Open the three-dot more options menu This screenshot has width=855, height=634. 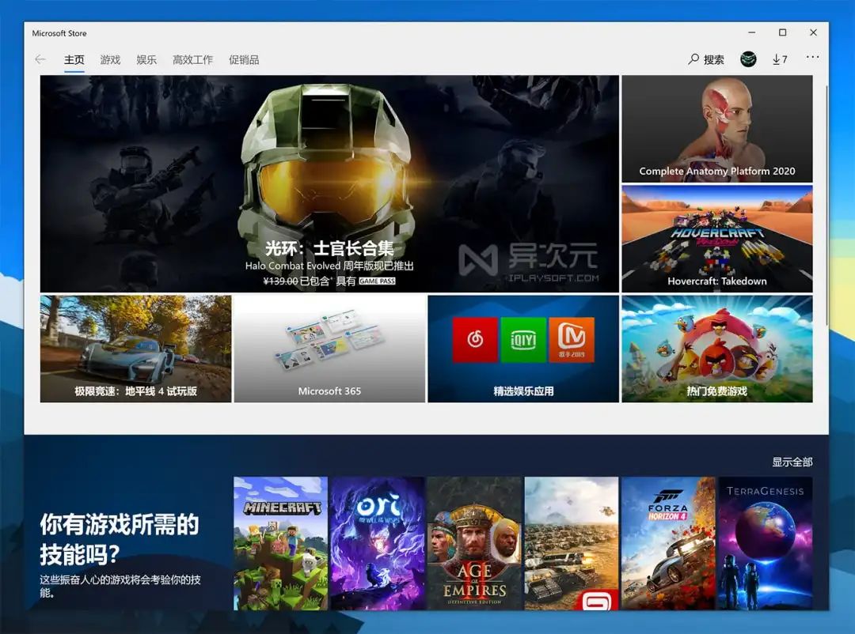tap(812, 58)
